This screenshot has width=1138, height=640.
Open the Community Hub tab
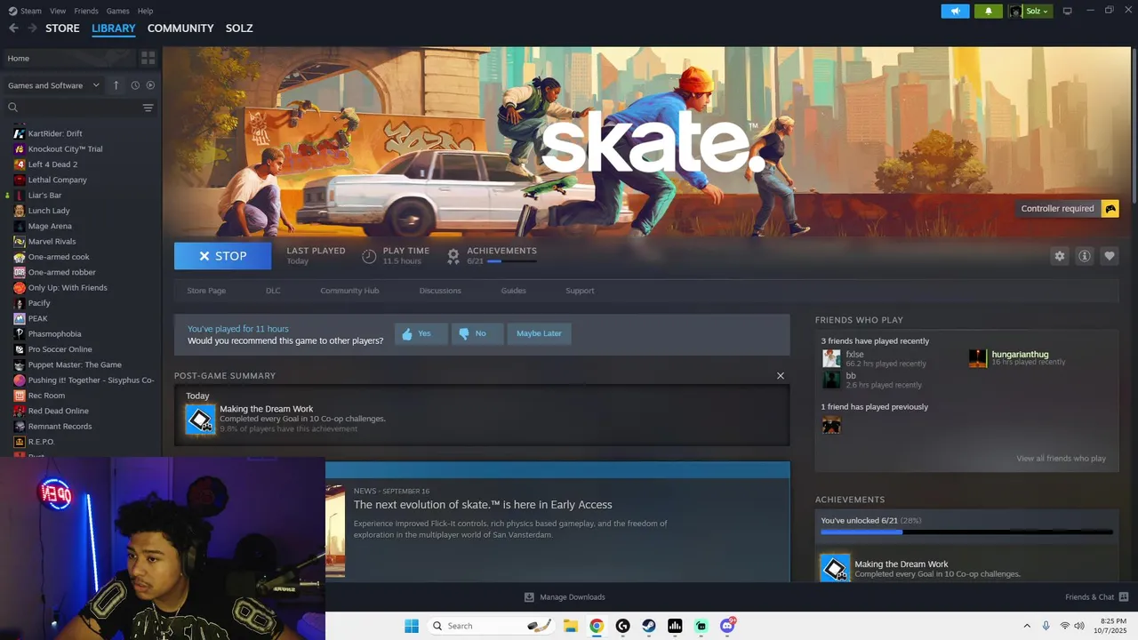coord(349,291)
